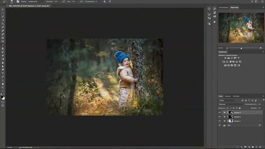Select the Rectangular Marquee tool
The height and width of the screenshot is (149, 265).
[x=3, y=13]
